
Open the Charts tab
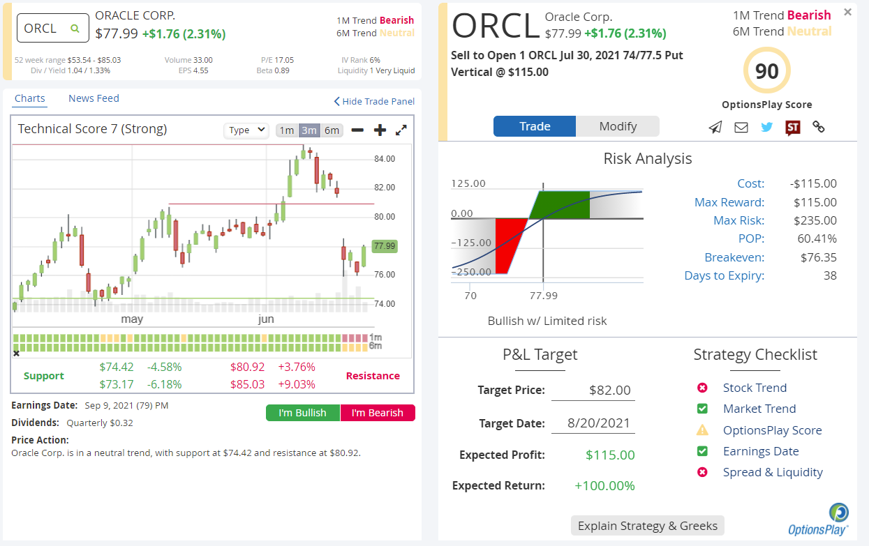pos(30,98)
